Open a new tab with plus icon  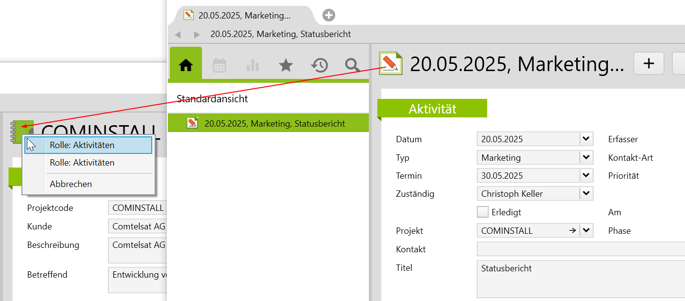[x=329, y=15]
